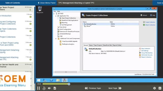This screenshot has width=163, height=91.
Task: Click Group Membership link
Action: click(x=146, y=53)
